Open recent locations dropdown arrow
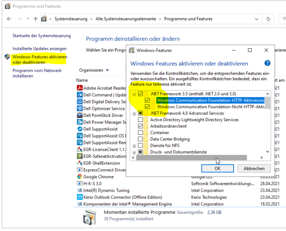Image resolution: width=286 pixels, height=231 pixels. pyautogui.click(x=28, y=19)
